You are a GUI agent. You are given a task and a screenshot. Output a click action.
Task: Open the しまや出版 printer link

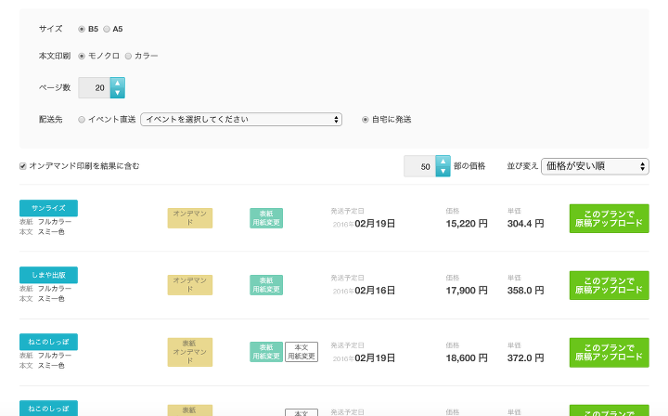pyautogui.click(x=48, y=275)
